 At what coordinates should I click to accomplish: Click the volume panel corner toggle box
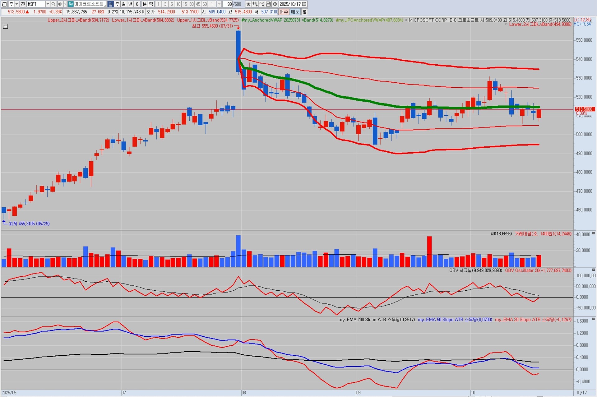594,233
